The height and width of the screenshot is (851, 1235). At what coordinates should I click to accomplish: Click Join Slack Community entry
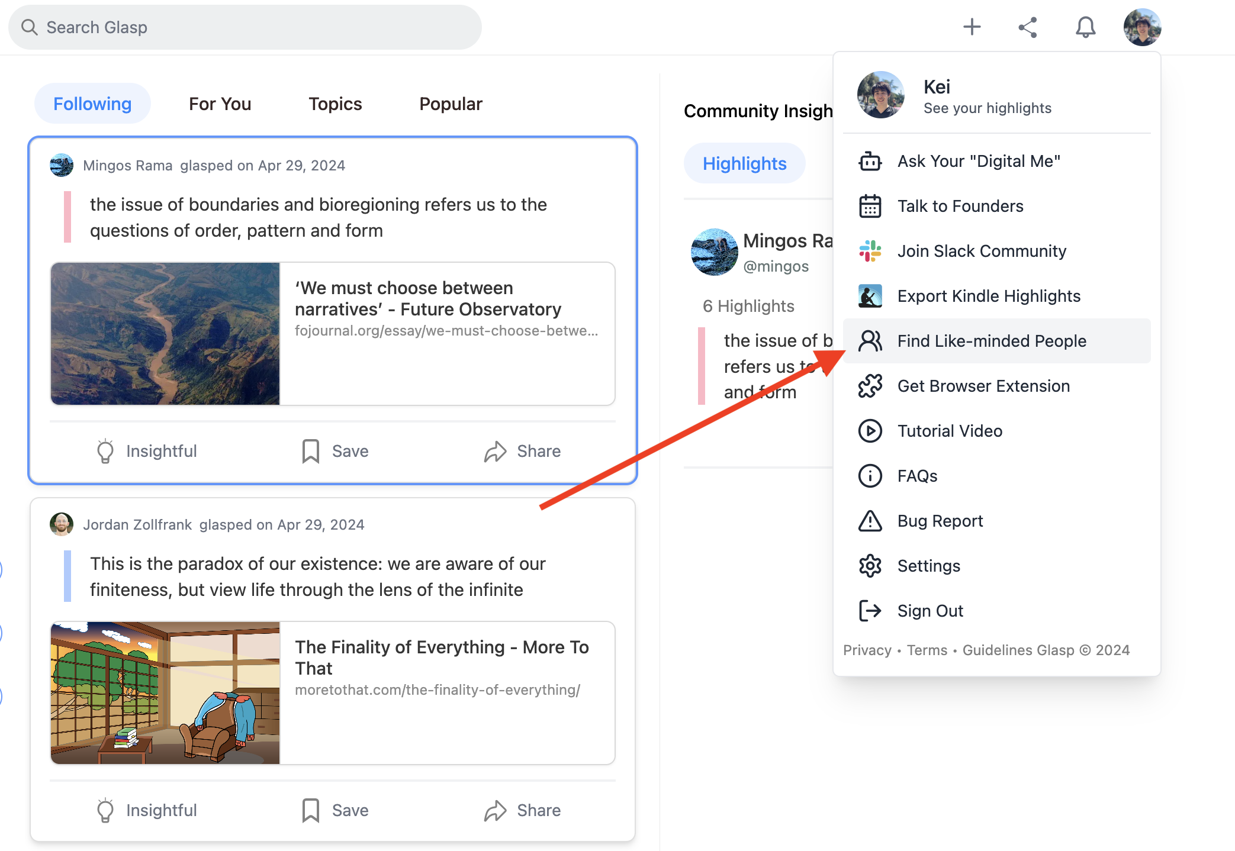pyautogui.click(x=981, y=251)
